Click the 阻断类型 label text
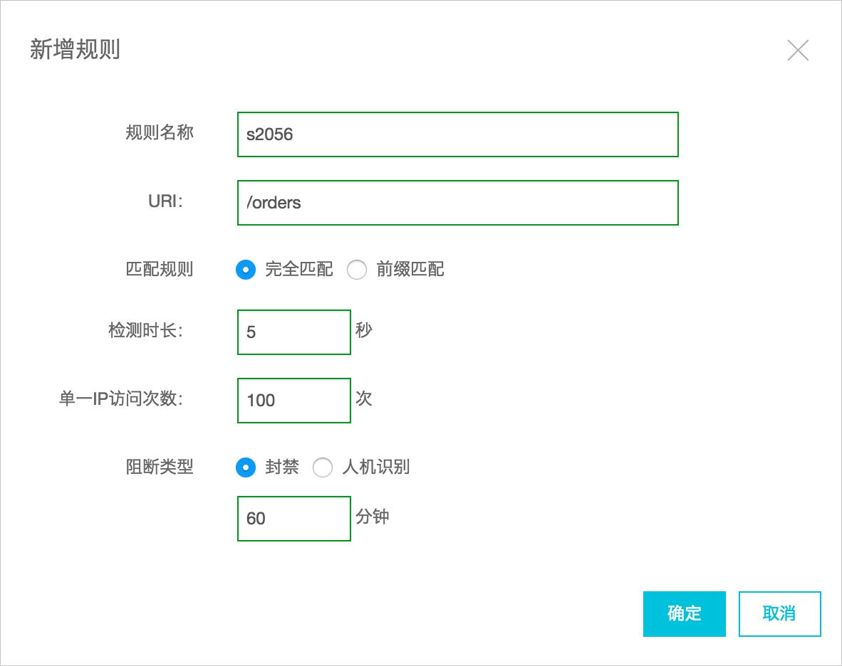Image resolution: width=842 pixels, height=666 pixels. click(x=159, y=467)
